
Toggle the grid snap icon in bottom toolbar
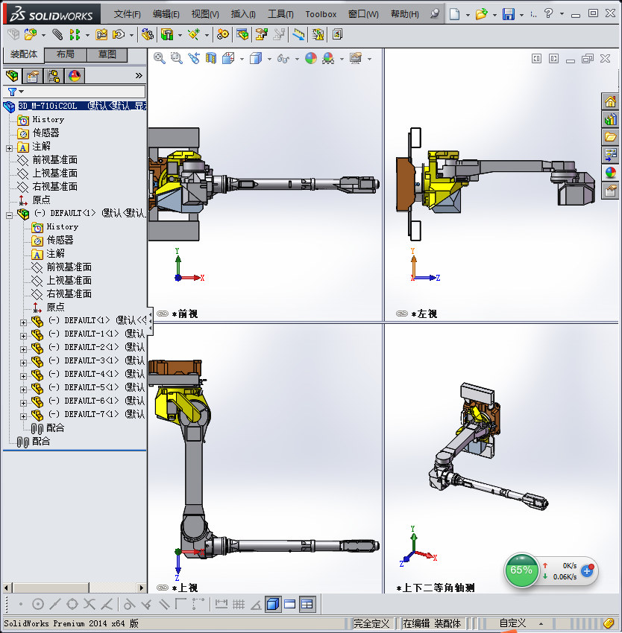tap(239, 605)
